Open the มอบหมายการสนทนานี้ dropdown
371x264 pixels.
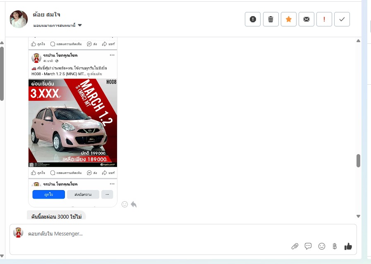(x=57, y=25)
